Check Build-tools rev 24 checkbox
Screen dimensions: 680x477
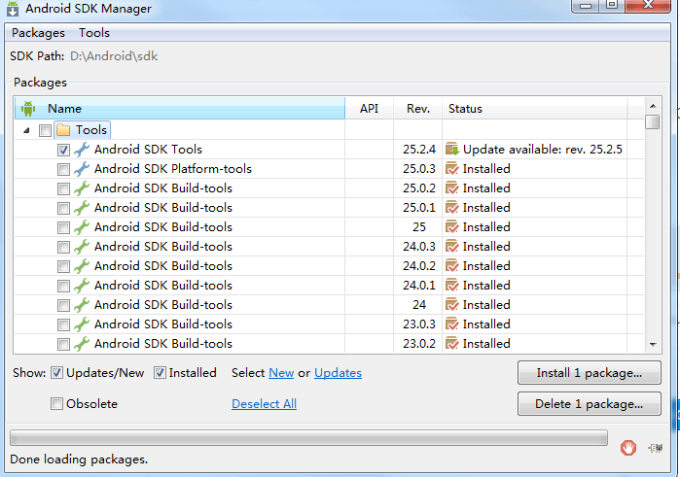(x=63, y=306)
